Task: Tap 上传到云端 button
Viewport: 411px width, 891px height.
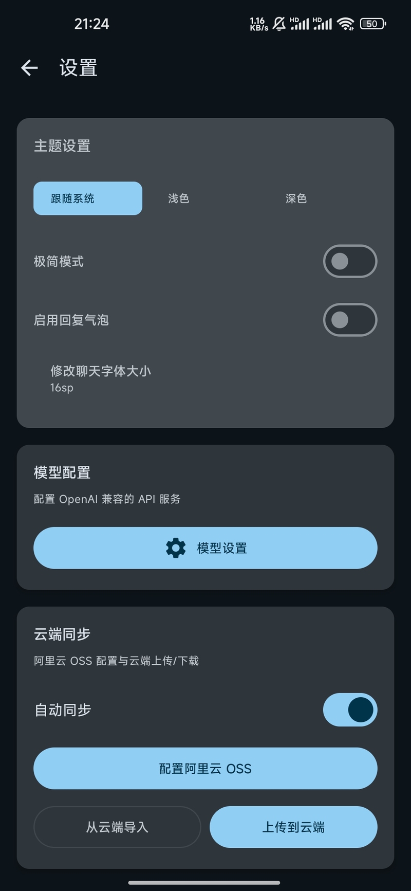Action: pos(293,827)
